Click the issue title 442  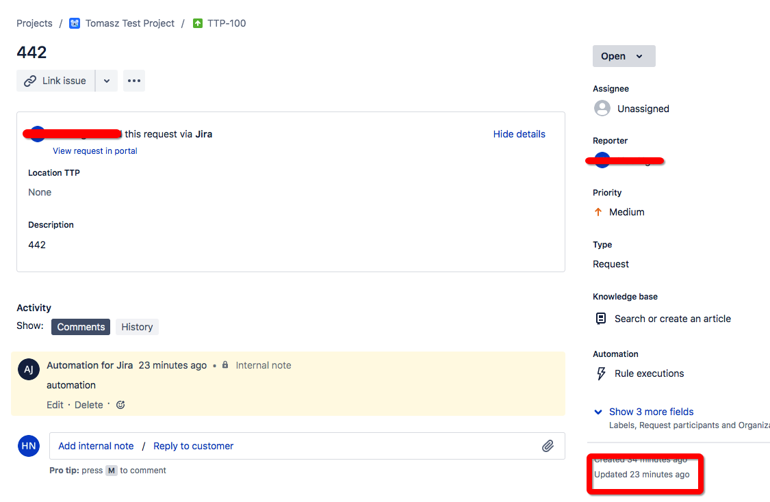click(x=31, y=52)
